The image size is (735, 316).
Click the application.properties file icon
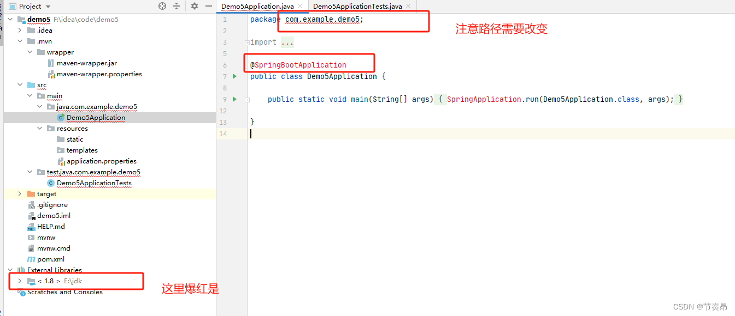coord(61,161)
